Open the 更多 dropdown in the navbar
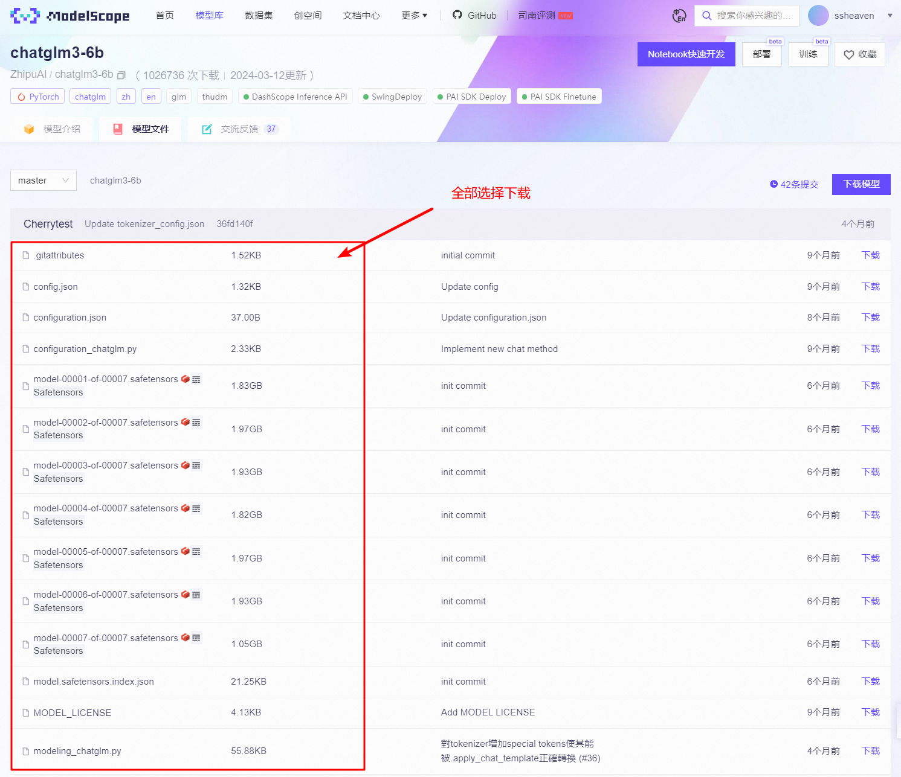901x777 pixels. pos(414,16)
